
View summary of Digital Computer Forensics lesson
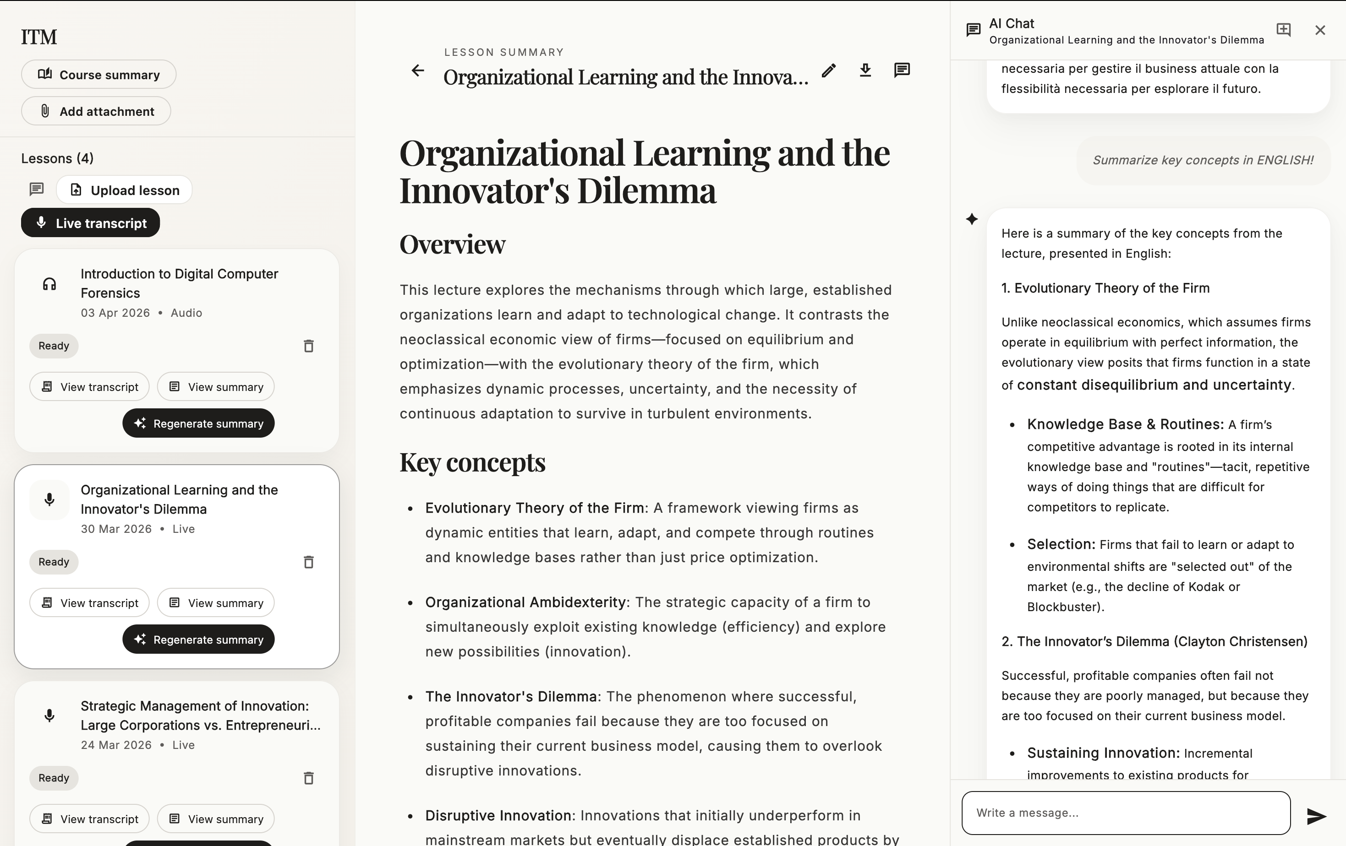pyautogui.click(x=216, y=386)
